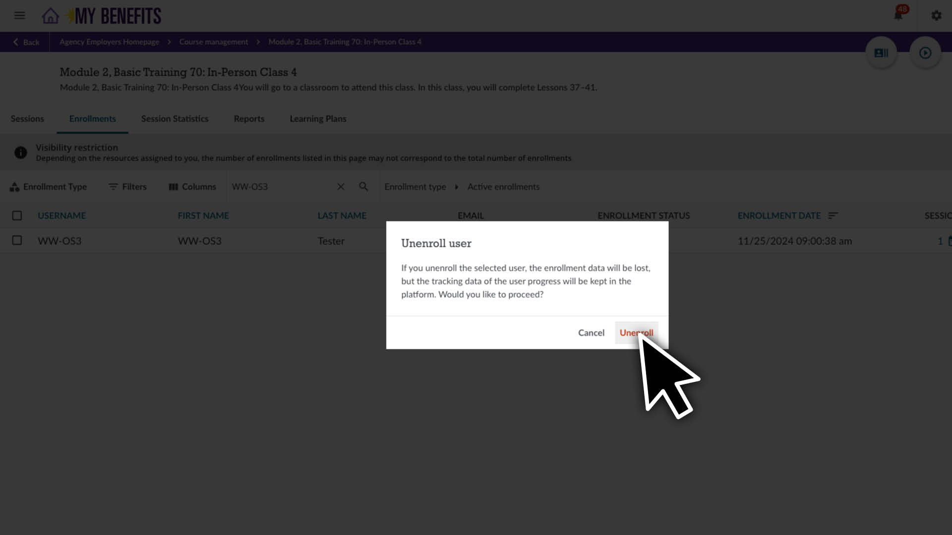Open the hamburger navigation menu
Viewport: 952px width, 535px height.
[x=19, y=15]
